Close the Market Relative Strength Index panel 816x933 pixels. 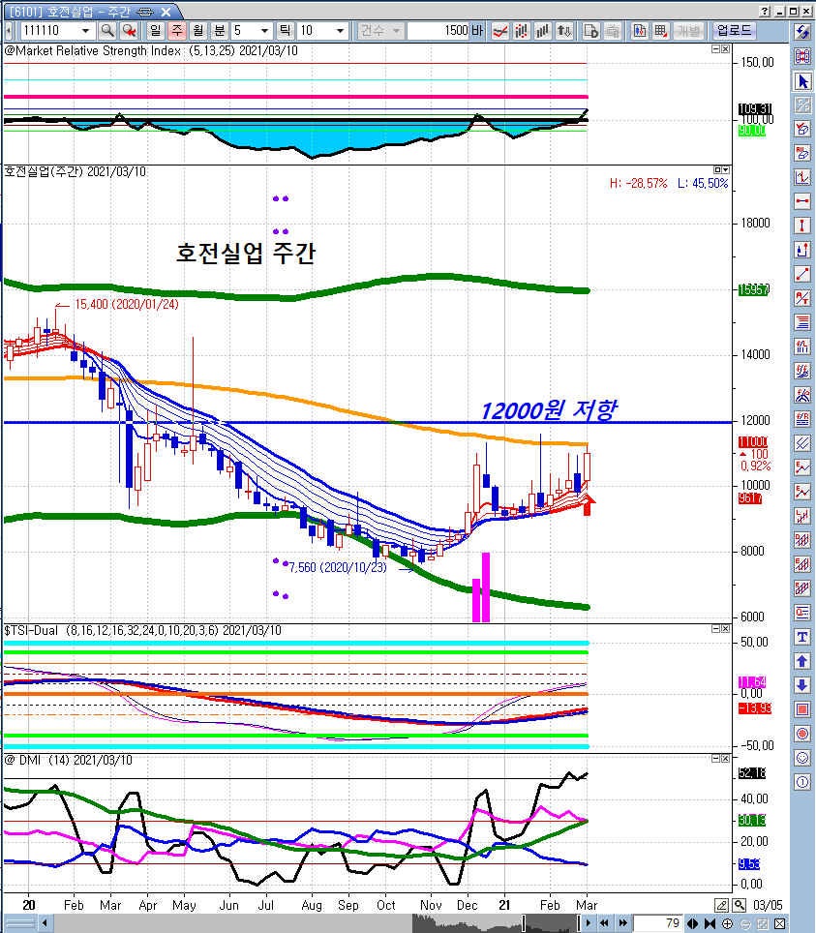(x=725, y=49)
